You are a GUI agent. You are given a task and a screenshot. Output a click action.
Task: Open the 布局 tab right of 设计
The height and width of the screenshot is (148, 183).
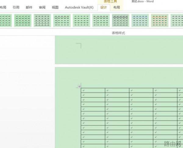[x=117, y=7]
